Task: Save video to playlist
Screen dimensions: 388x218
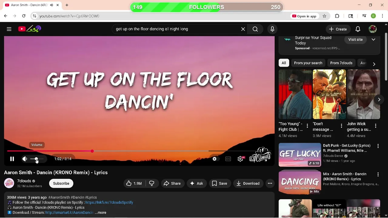Action: pos(219,183)
